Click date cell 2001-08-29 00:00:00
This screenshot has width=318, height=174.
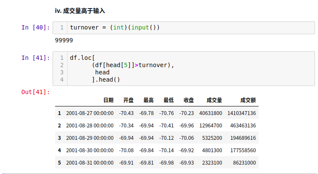click(90, 138)
